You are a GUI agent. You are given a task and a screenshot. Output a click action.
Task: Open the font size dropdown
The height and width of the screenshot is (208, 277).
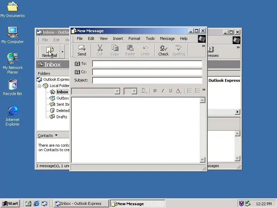(134, 91)
